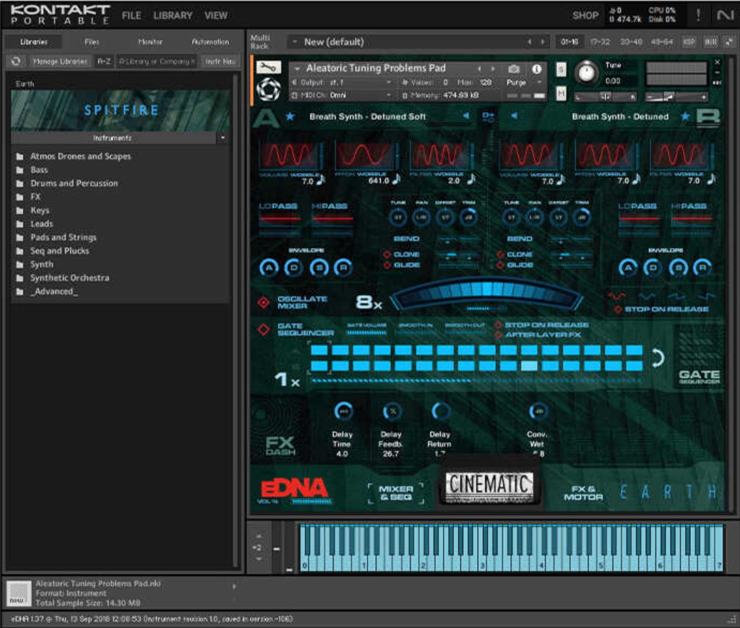Click the CINEMATIC badge
Image resolution: width=740 pixels, height=628 pixels.
[x=489, y=486]
